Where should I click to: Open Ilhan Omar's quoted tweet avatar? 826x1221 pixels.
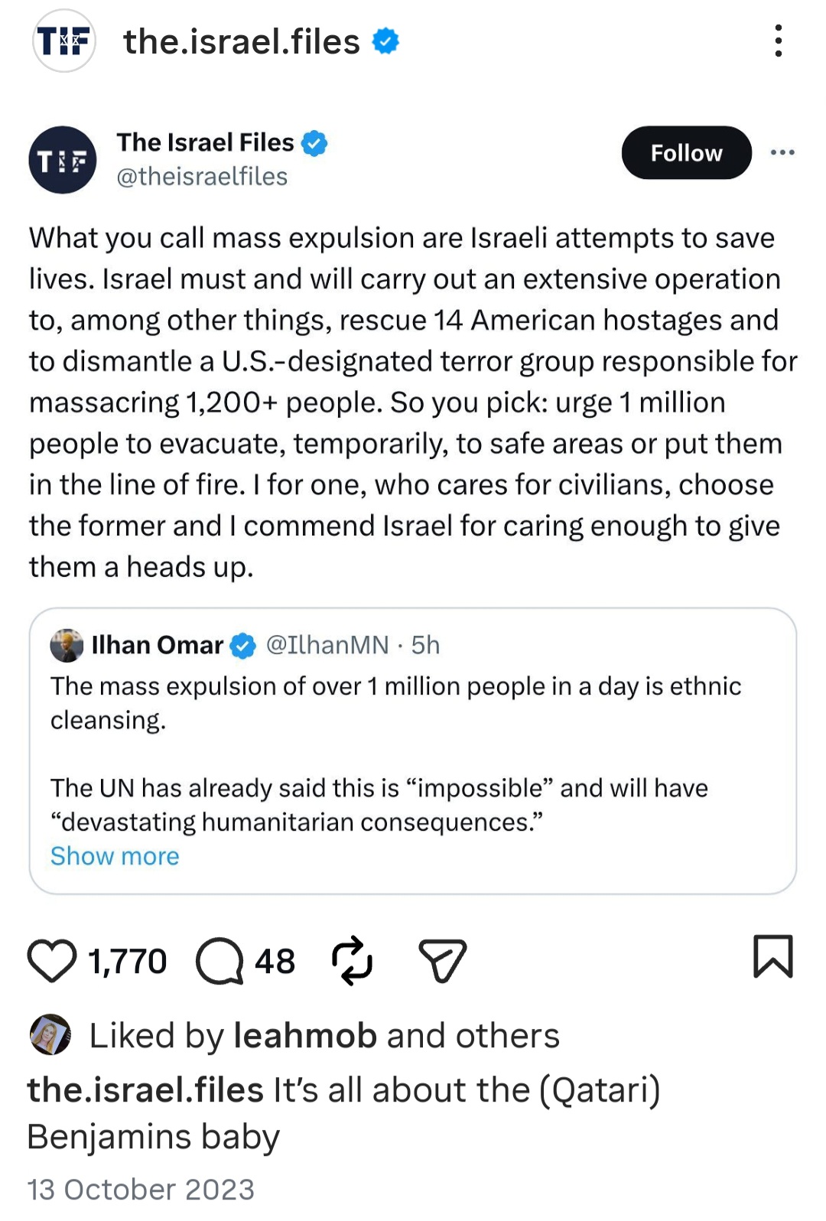click(x=67, y=645)
